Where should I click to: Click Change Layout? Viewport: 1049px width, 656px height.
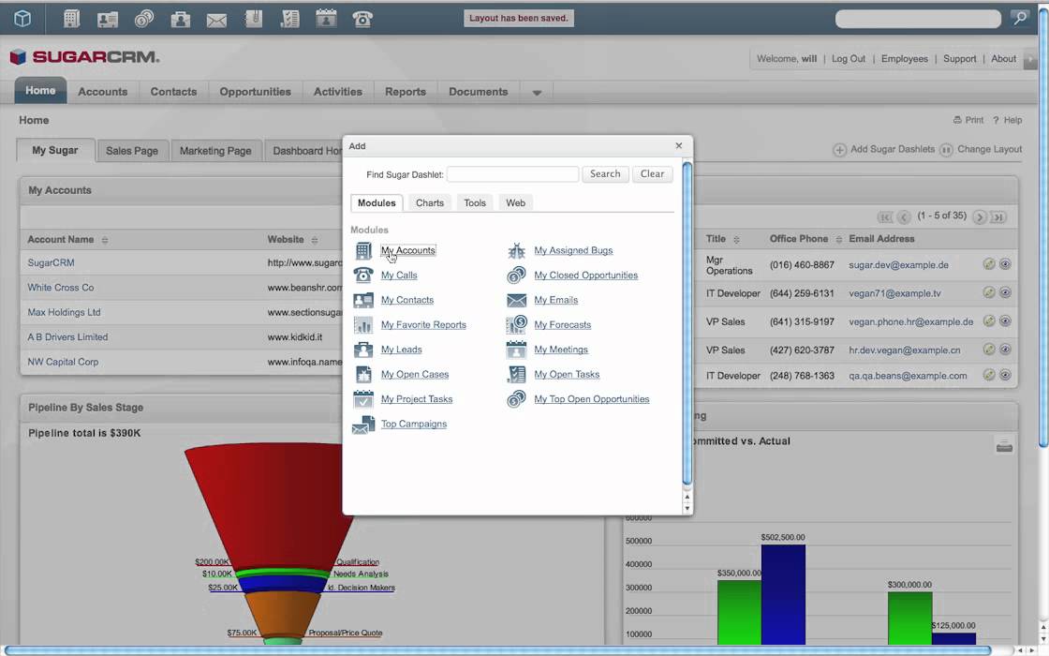pos(981,149)
